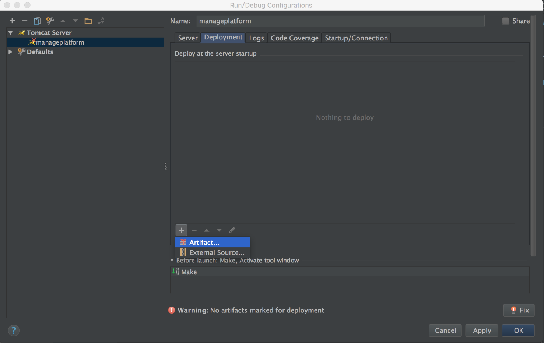Image resolution: width=544 pixels, height=343 pixels.
Task: Click the splitter handle between panels
Action: (166, 167)
